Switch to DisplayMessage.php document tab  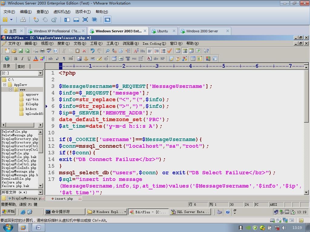26,198
